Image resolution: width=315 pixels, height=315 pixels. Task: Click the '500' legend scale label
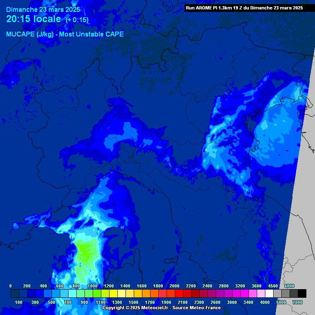coord(52,302)
